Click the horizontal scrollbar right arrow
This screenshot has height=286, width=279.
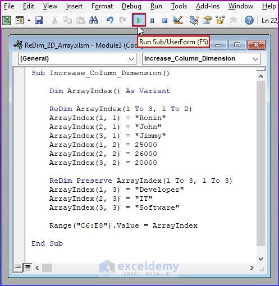(252, 268)
